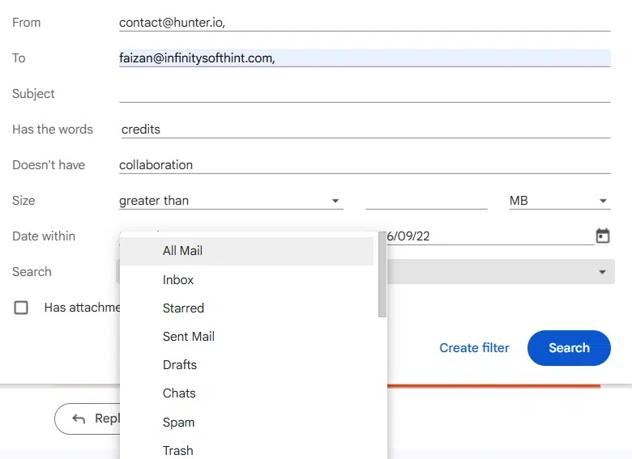632x459 pixels.
Task: Select Sent Mail option
Action: pyautogui.click(x=246, y=336)
